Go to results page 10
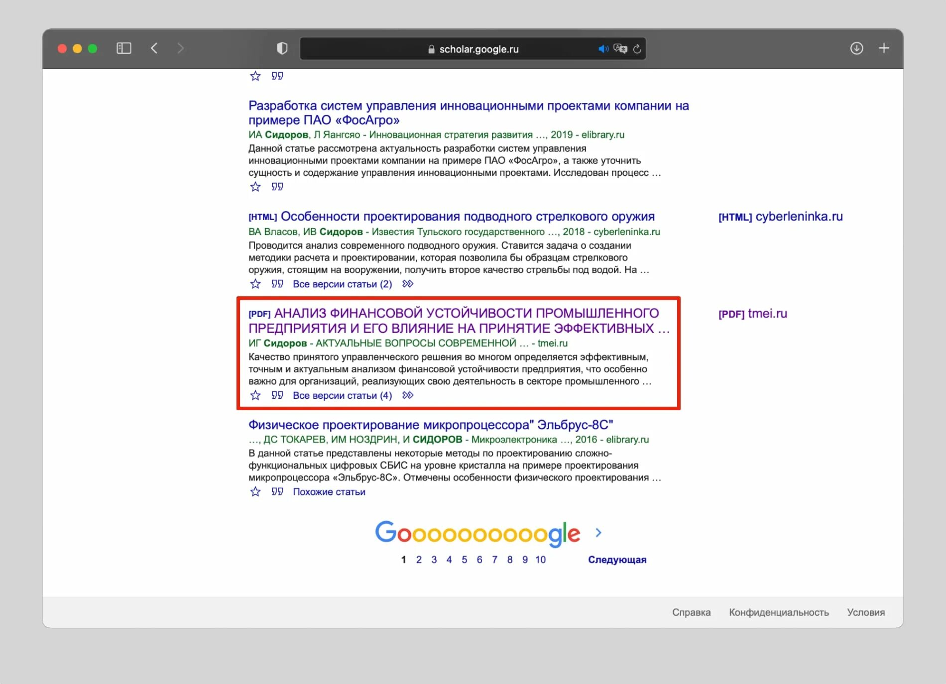This screenshot has width=946, height=684. click(x=541, y=560)
